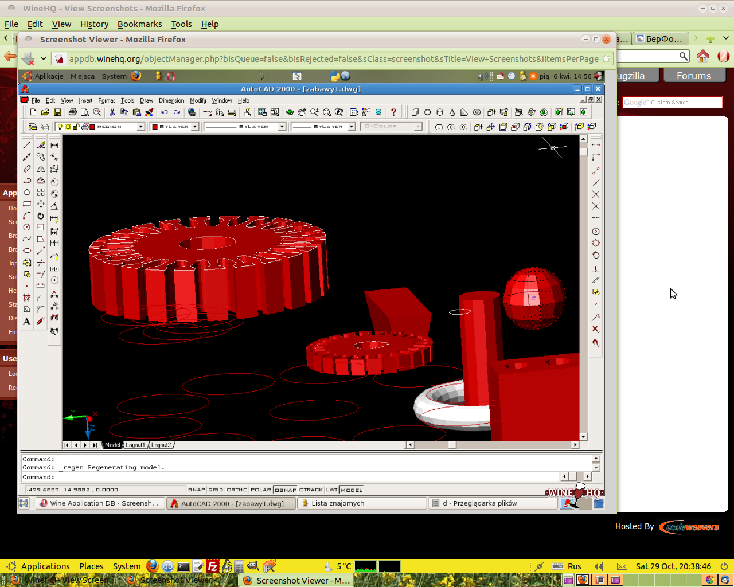Viewport: 734px width, 587px height.
Task: Click the Firefox Home button icon
Action: [703, 56]
